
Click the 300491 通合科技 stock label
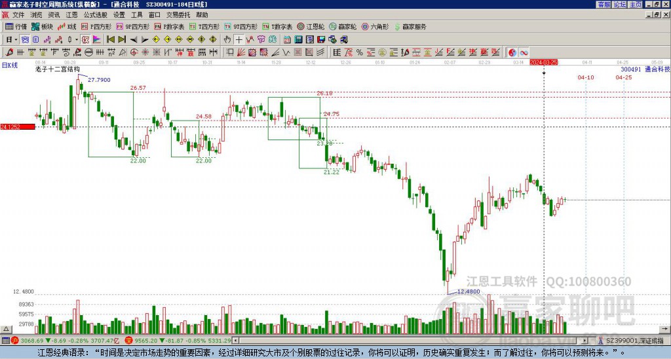(645, 69)
